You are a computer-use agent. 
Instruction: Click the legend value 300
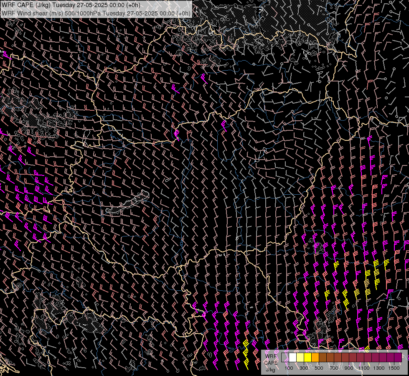pos(304,368)
